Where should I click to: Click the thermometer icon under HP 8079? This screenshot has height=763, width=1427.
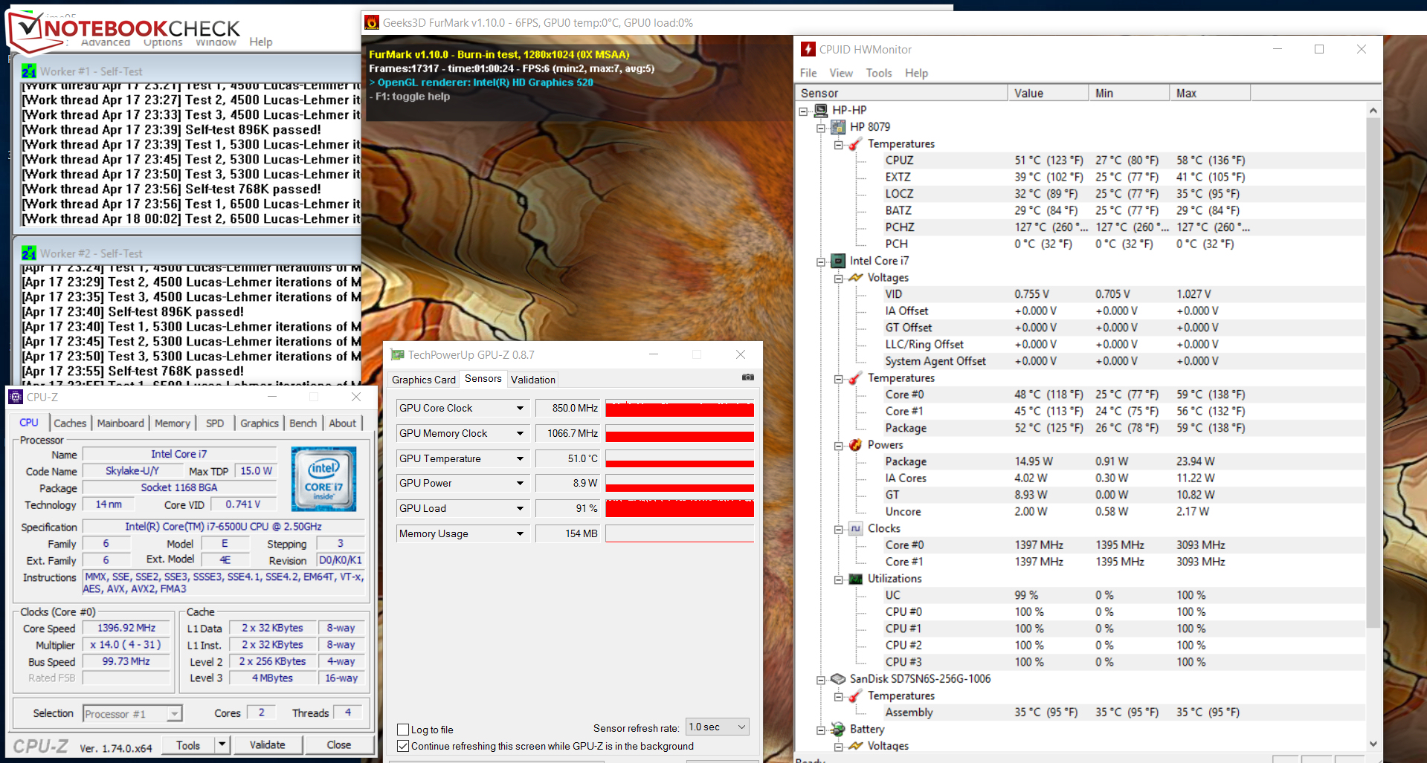(855, 144)
